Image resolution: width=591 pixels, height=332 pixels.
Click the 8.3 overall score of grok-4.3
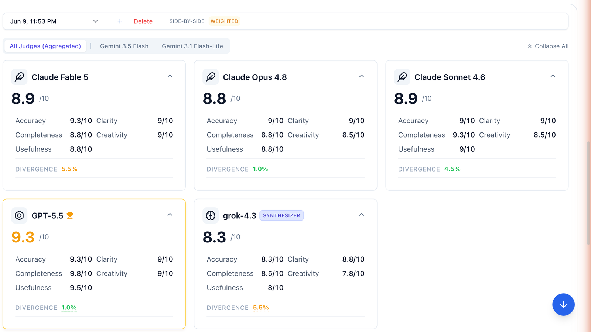pyautogui.click(x=214, y=237)
